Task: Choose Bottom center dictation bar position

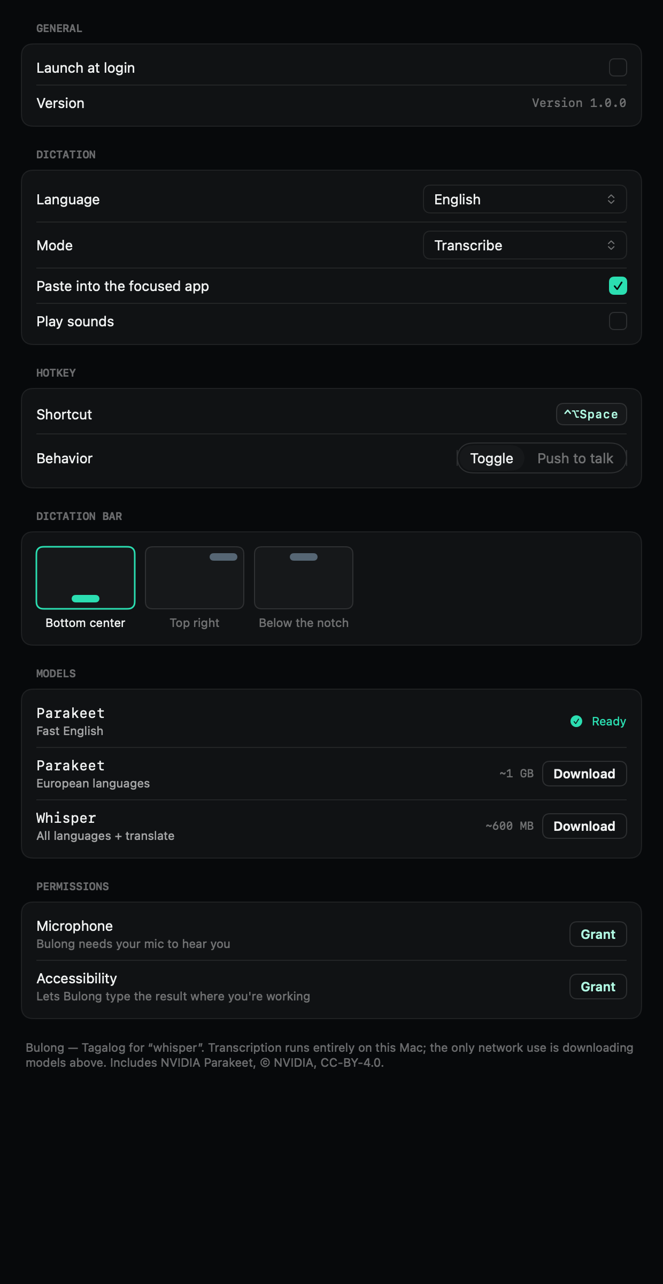Action: click(86, 578)
